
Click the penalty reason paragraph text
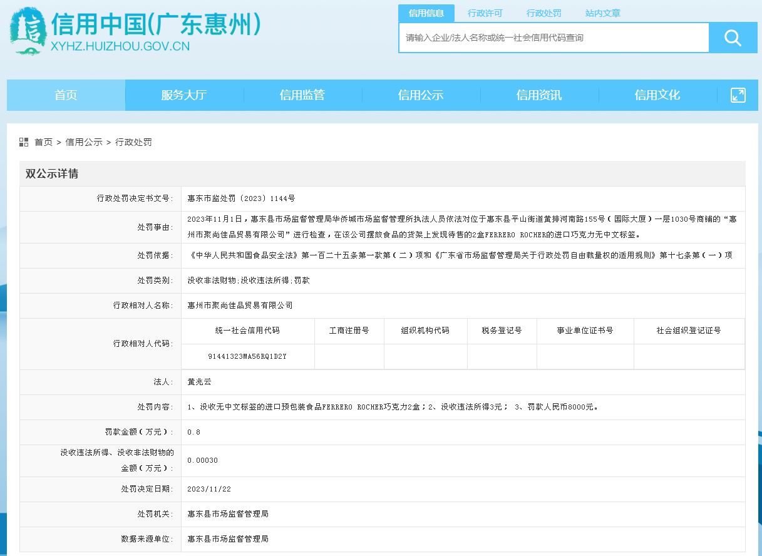pos(462,227)
